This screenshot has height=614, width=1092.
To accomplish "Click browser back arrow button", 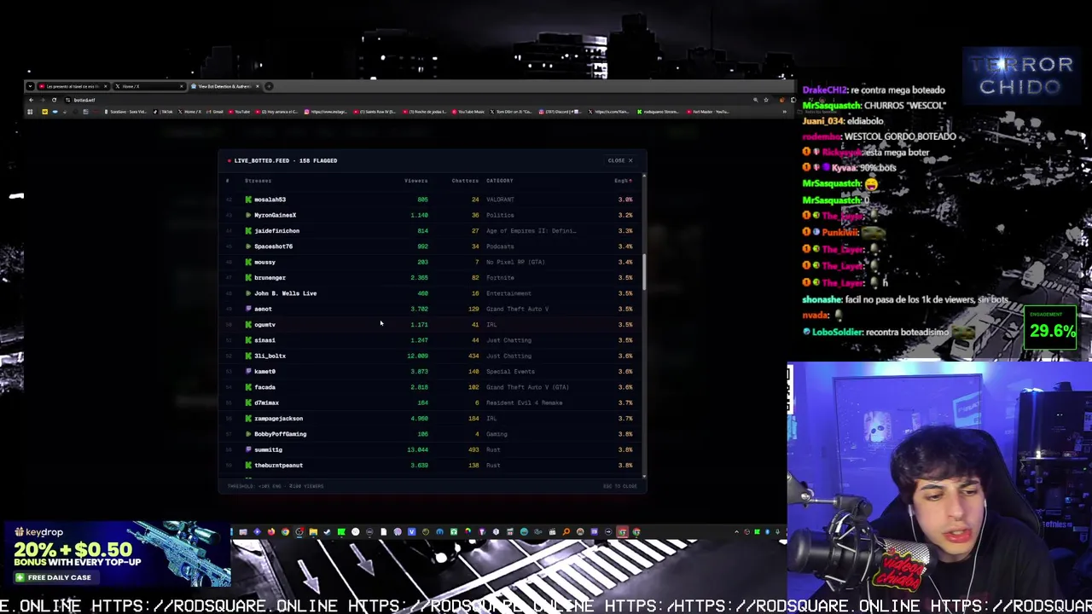I will click(x=31, y=100).
